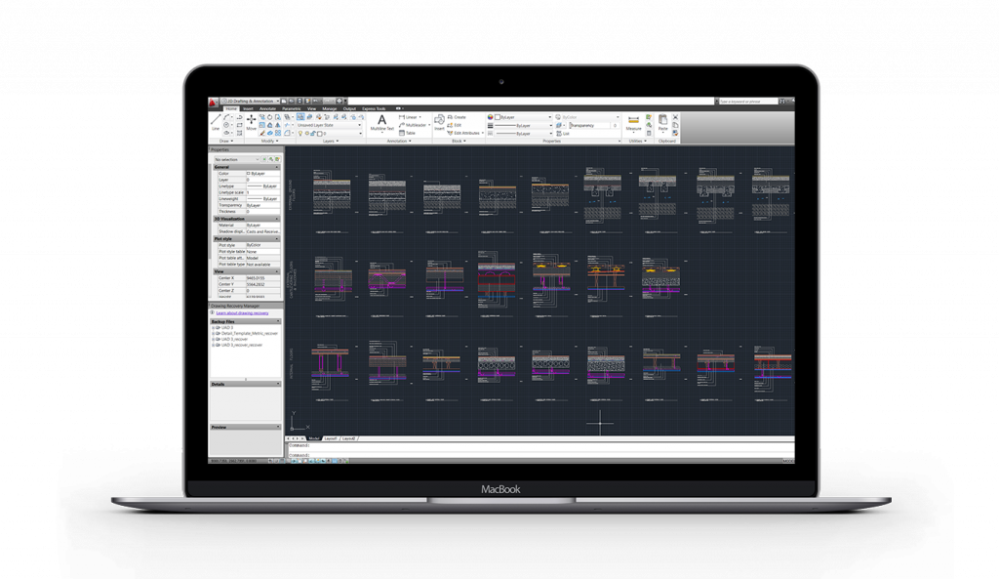Click the Cut icon in Clipboard panel
Screen dimensions: 999x579
(x=675, y=117)
